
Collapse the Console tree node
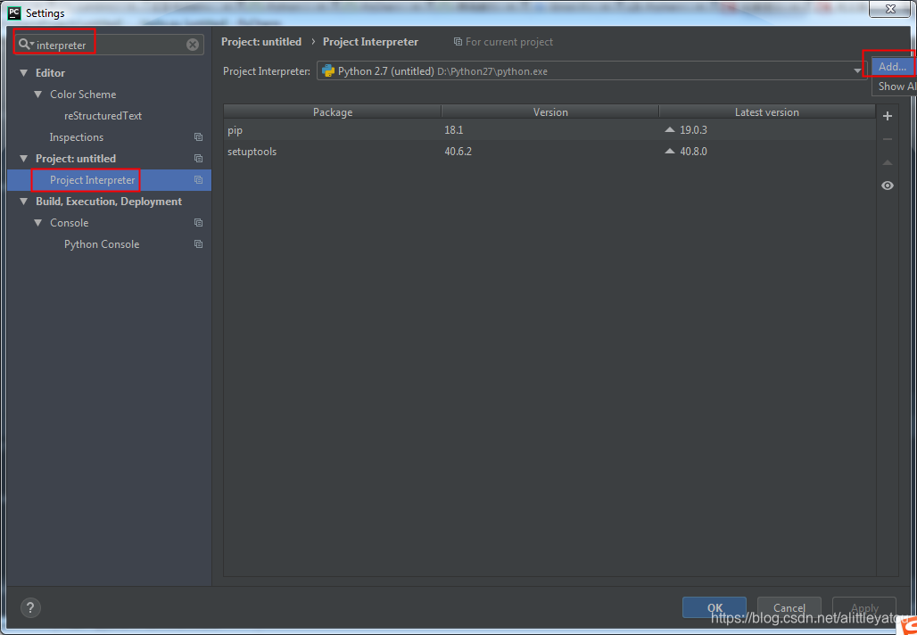tap(38, 223)
